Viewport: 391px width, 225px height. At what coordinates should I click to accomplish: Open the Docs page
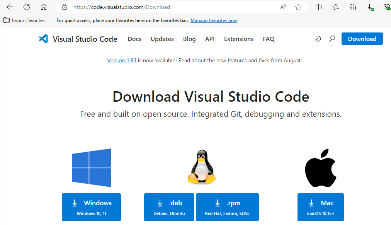pos(135,39)
